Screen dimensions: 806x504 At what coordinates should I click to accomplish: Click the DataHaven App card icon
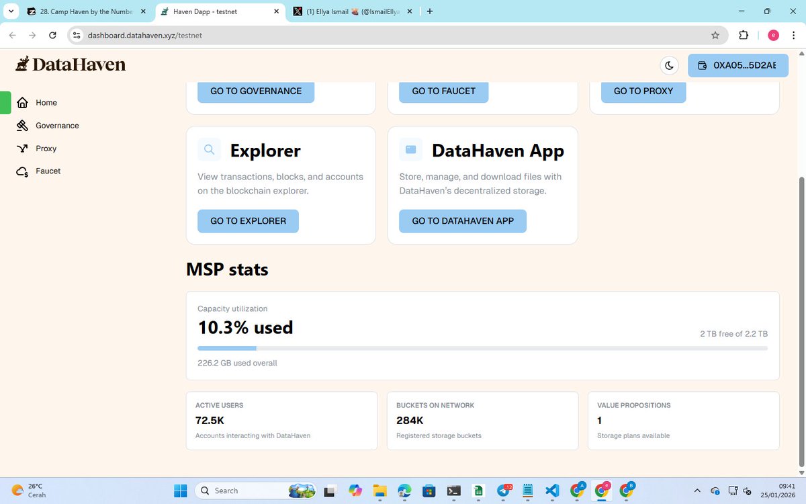(410, 150)
